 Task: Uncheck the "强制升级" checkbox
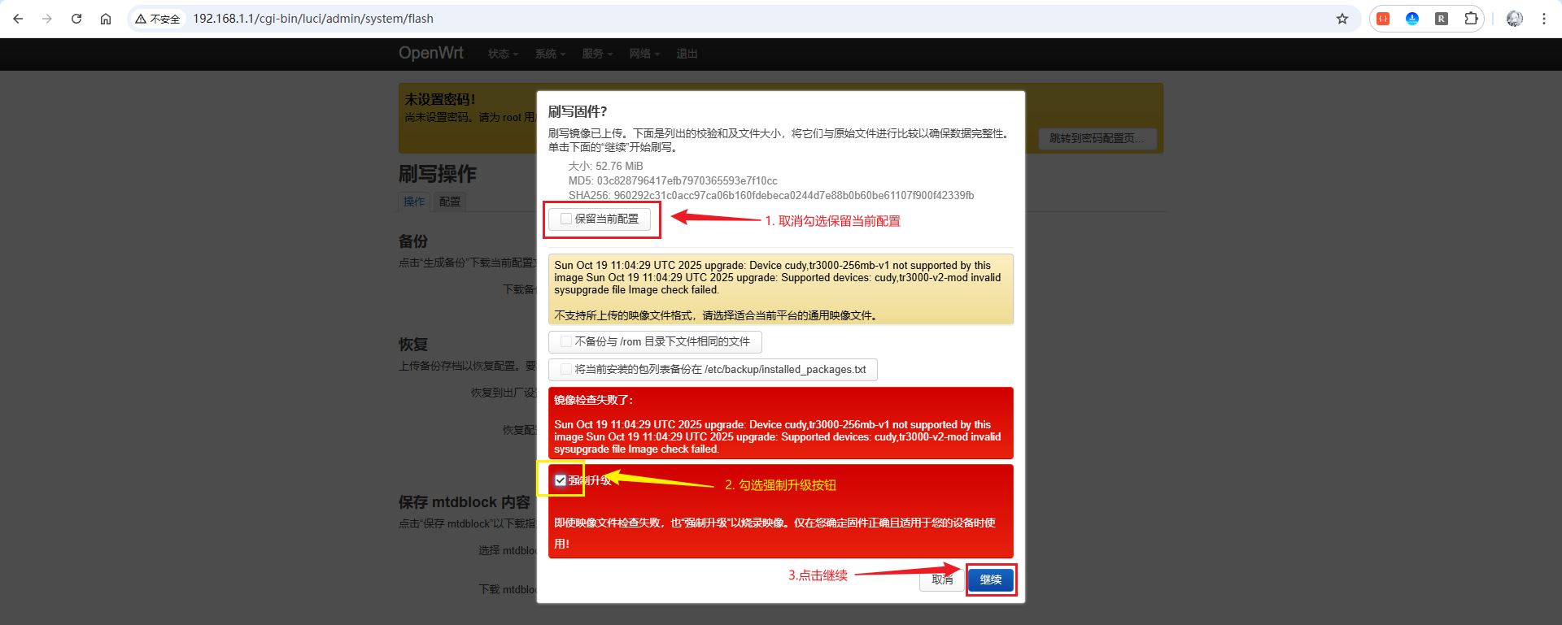pos(561,480)
